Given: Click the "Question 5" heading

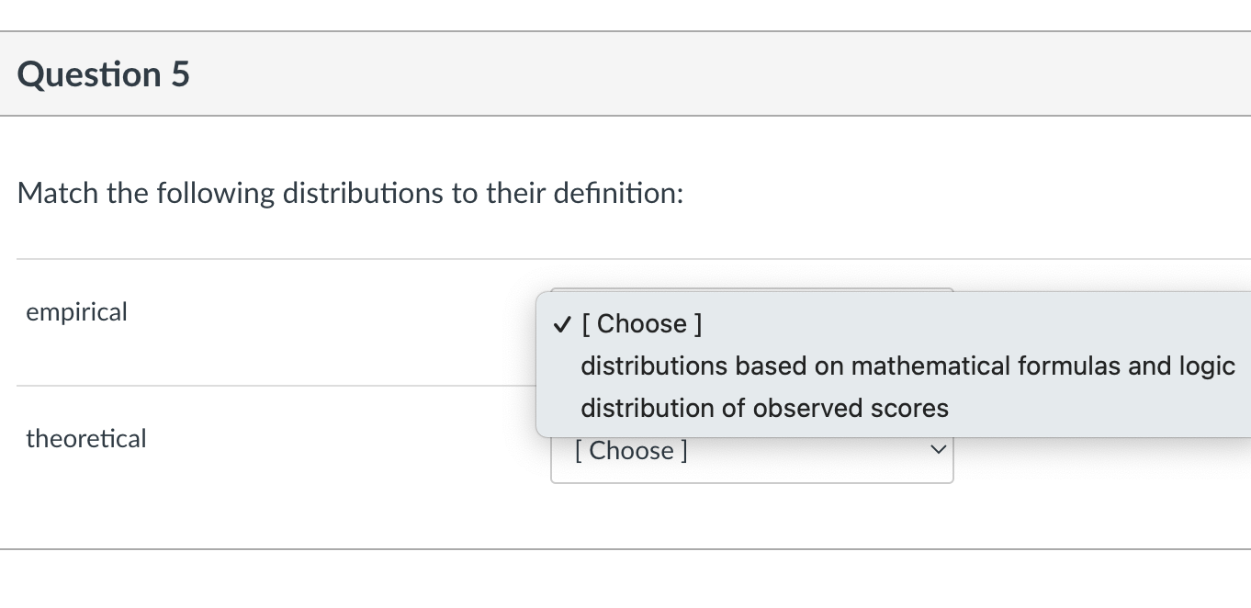Looking at the screenshot, I should 104,74.
